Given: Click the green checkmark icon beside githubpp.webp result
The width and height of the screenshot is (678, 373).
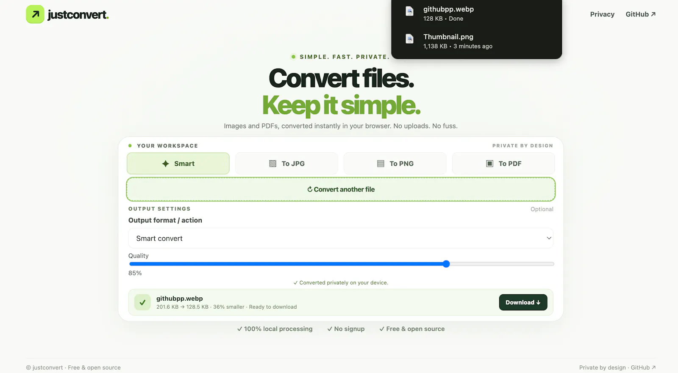Looking at the screenshot, I should (x=142, y=302).
